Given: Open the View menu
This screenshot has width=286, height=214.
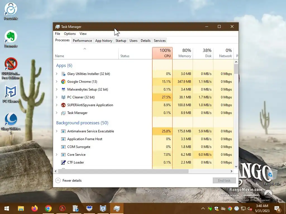Looking at the screenshot, I should [x=83, y=34].
